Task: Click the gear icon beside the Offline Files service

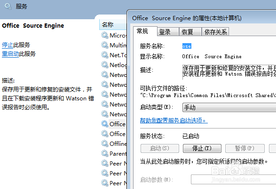Action: tap(105, 144)
